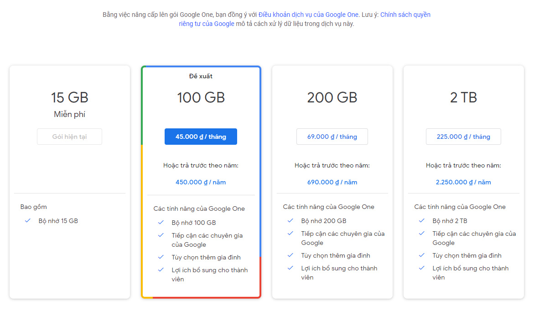Click the checkmark beside 'Tùy chọn thêm gia đình' in 200 GB plan
The image size is (534, 310).
click(290, 255)
